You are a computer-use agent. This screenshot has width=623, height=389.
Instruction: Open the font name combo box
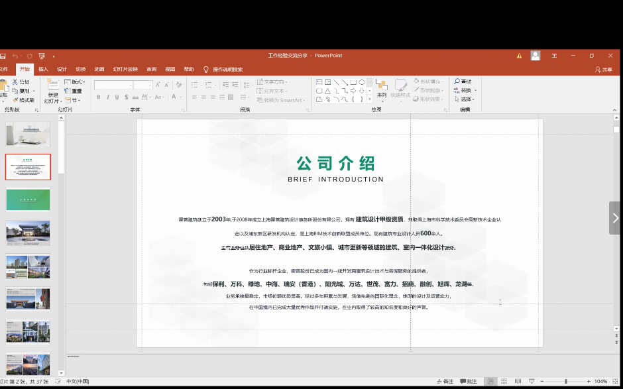tap(113, 85)
